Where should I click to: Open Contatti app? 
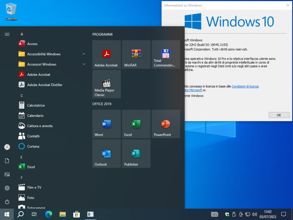pyautogui.click(x=52, y=136)
